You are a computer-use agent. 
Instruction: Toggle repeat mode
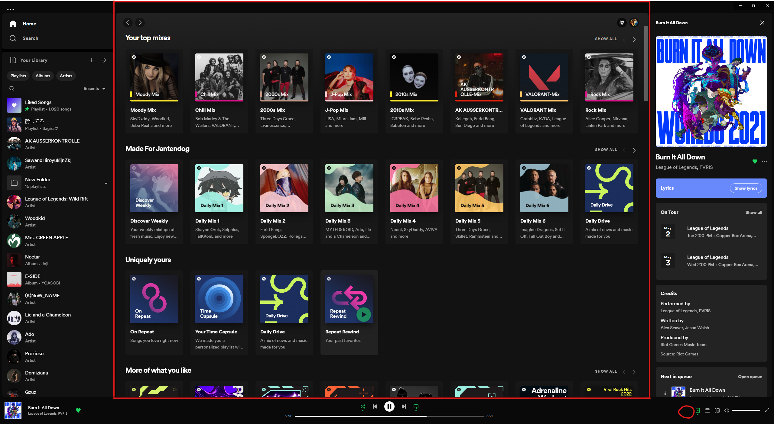[x=416, y=406]
